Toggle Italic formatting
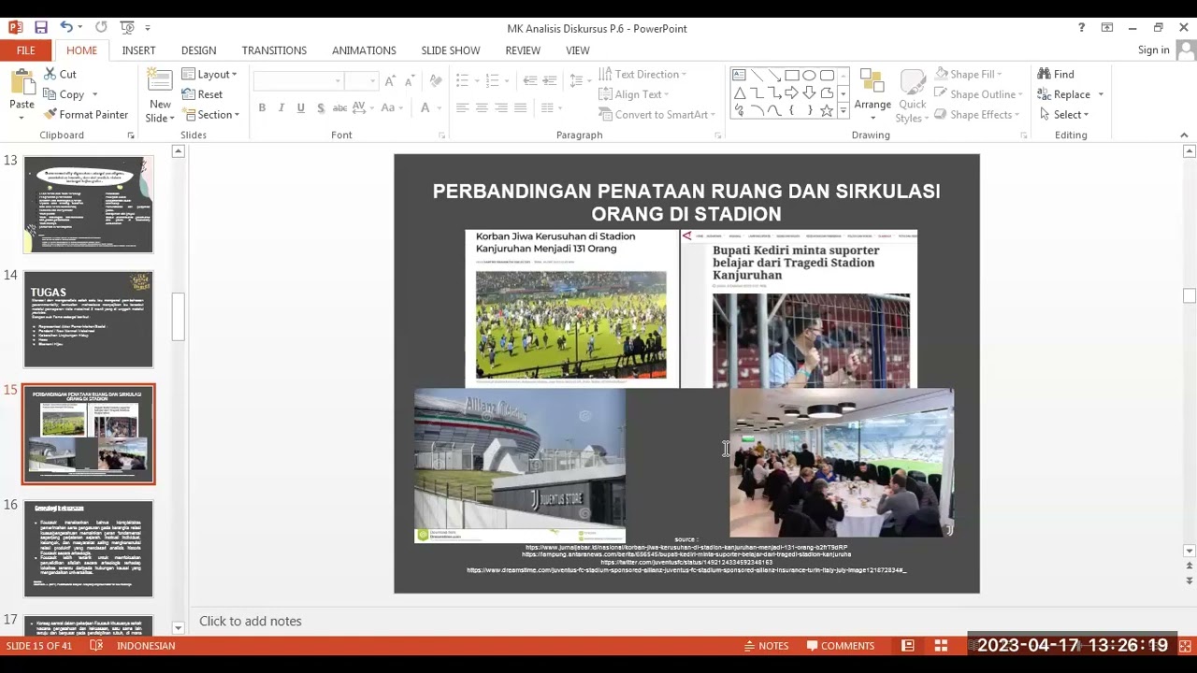 click(x=281, y=108)
